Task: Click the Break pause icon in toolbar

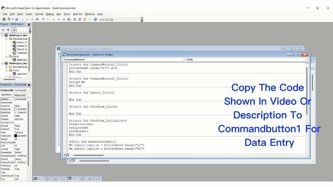Action: [59, 19]
